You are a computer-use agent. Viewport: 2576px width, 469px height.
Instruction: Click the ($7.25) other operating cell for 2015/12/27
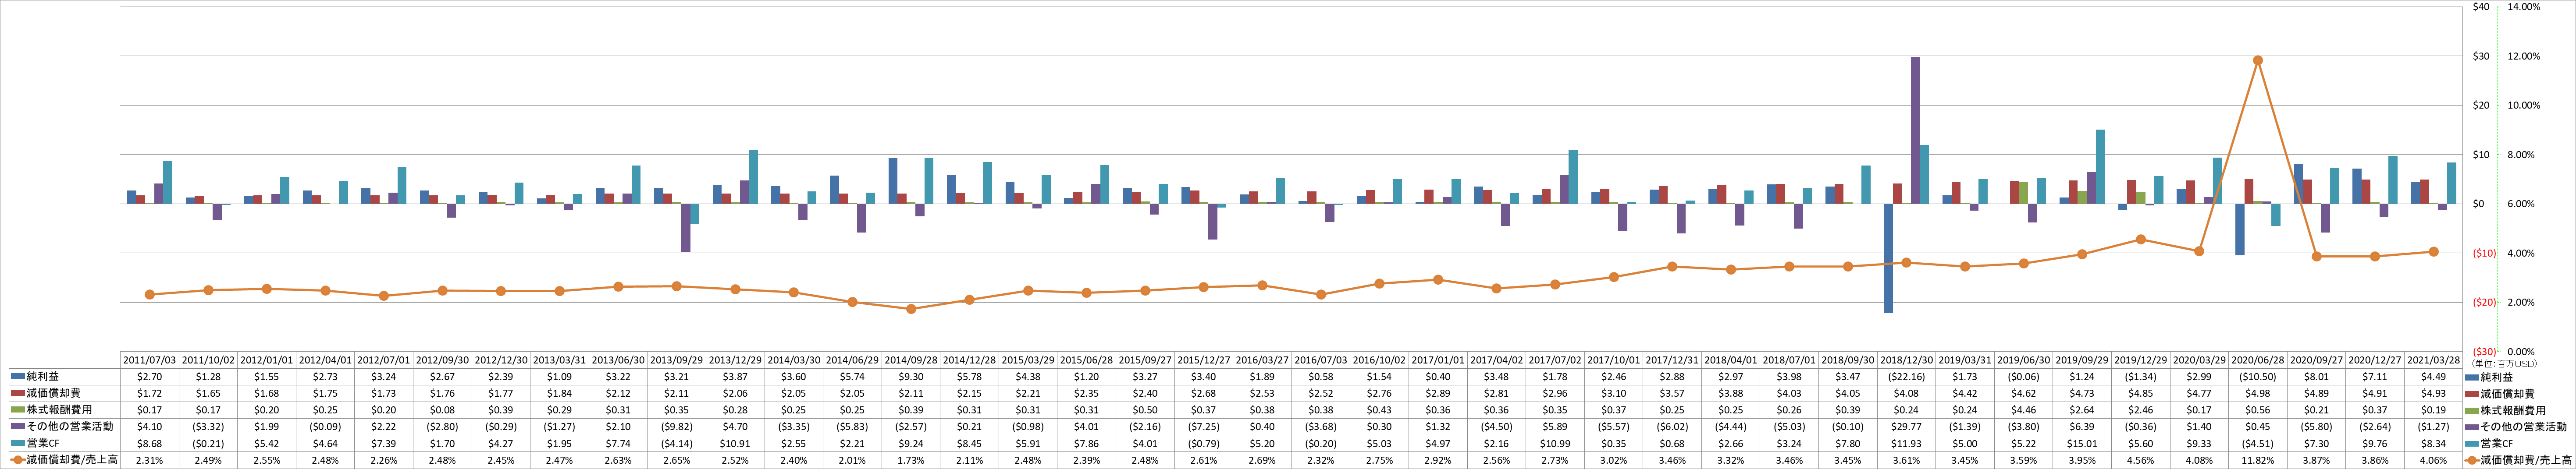coord(1203,427)
